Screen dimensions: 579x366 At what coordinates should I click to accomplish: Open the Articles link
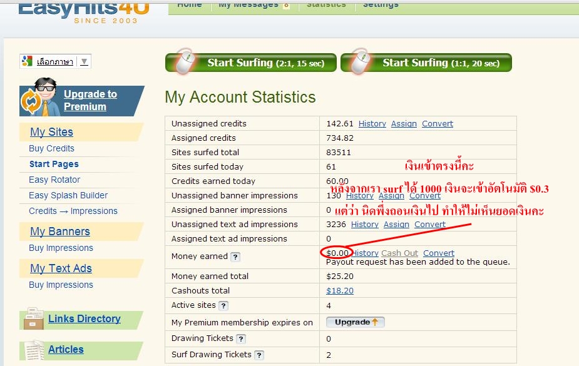click(66, 349)
